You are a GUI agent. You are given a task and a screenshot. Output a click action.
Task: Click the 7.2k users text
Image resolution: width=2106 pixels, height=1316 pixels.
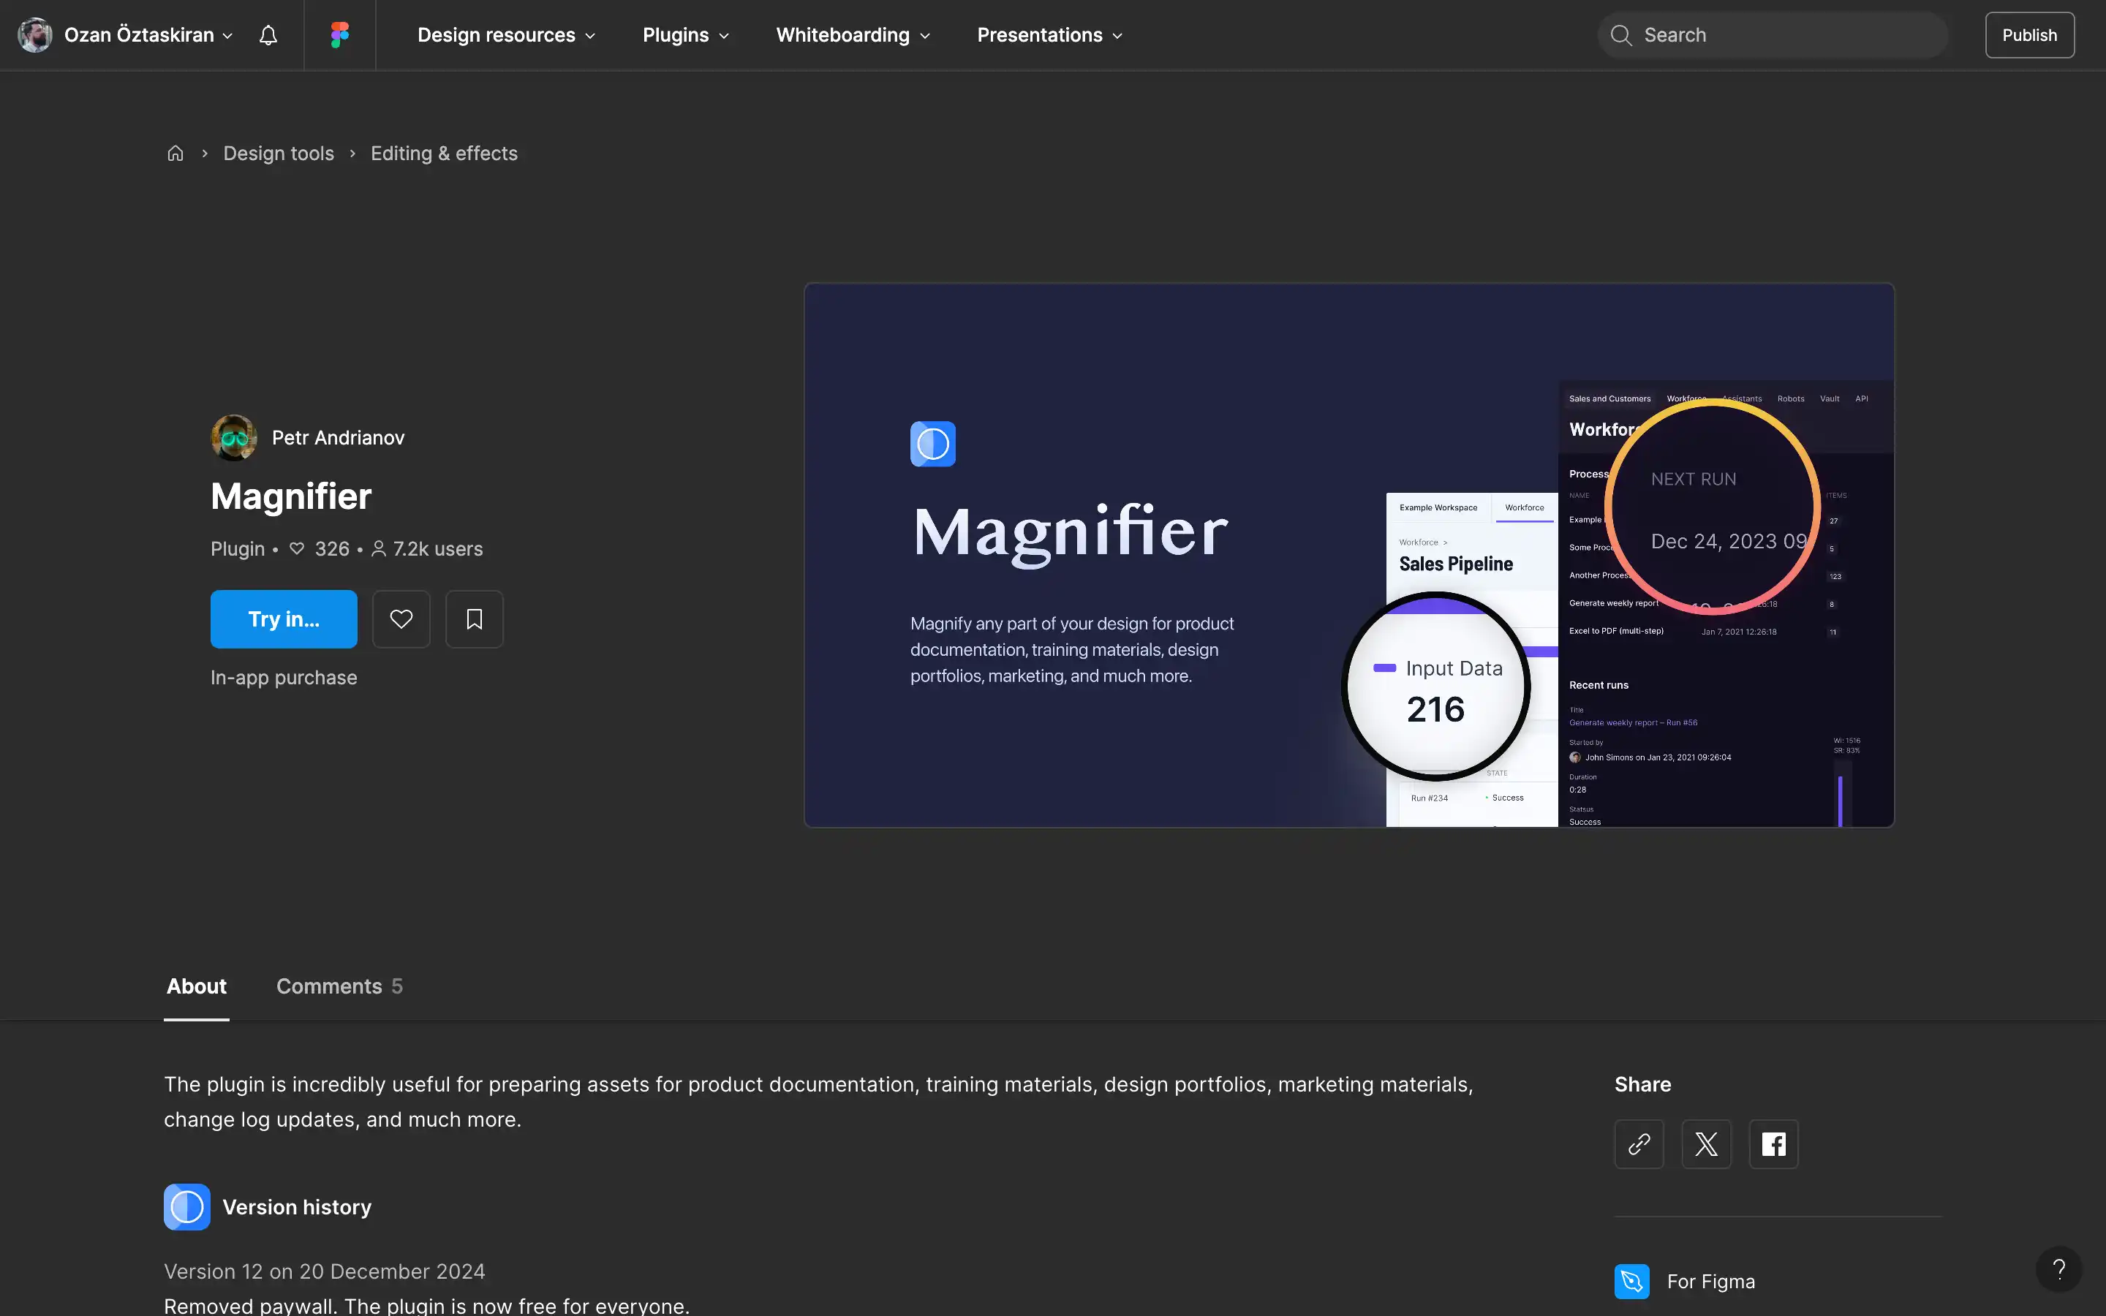pyautogui.click(x=438, y=549)
